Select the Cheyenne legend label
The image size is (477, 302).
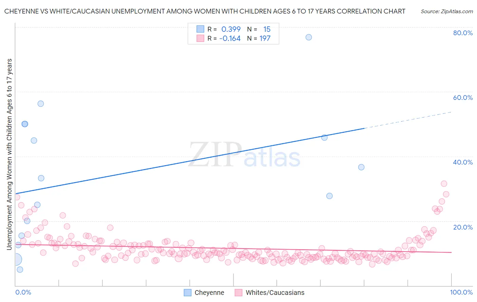pyautogui.click(x=209, y=293)
